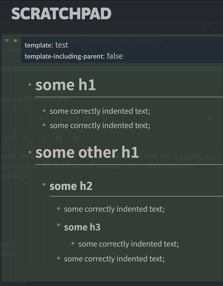The image size is (223, 286).
Task: Click the bullet beside 'some h1'
Action: click(x=29, y=84)
